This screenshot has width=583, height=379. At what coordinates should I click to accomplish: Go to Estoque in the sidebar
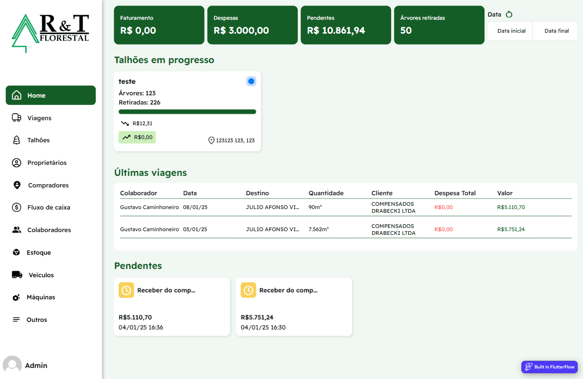pos(51,252)
